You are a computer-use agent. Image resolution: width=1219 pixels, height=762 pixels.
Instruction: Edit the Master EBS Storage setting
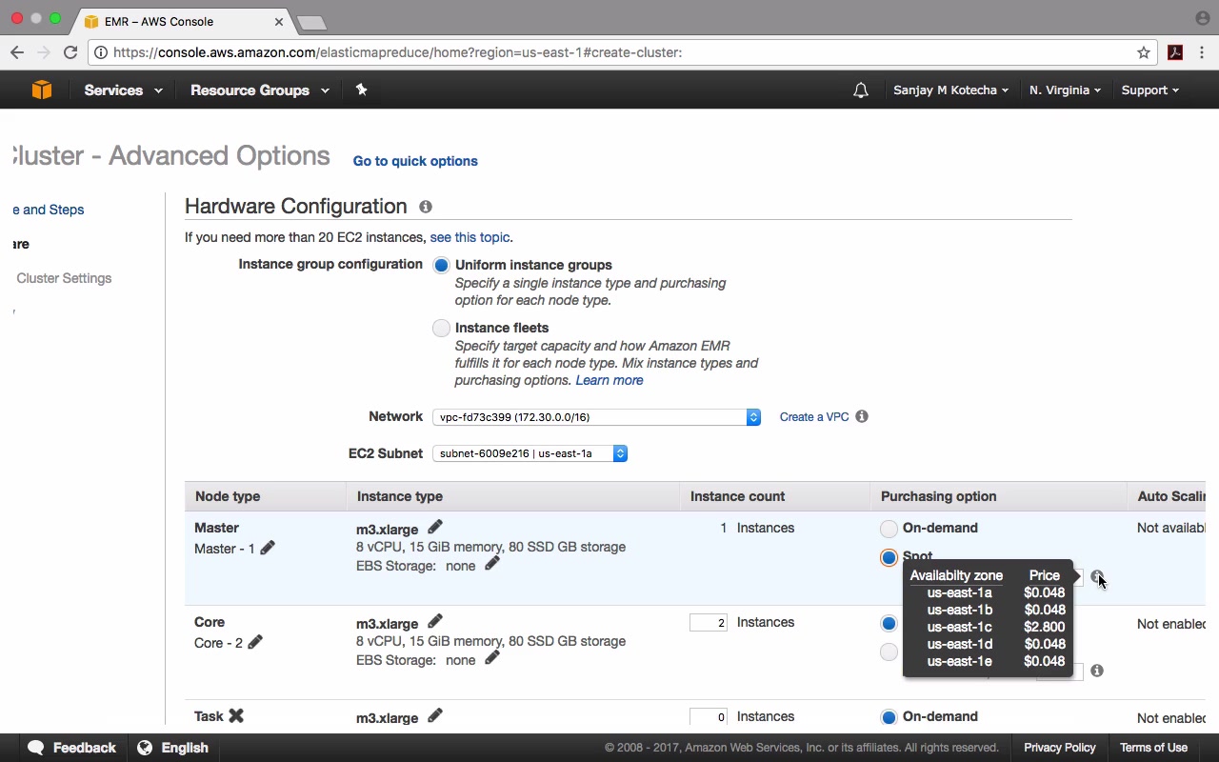click(x=492, y=564)
